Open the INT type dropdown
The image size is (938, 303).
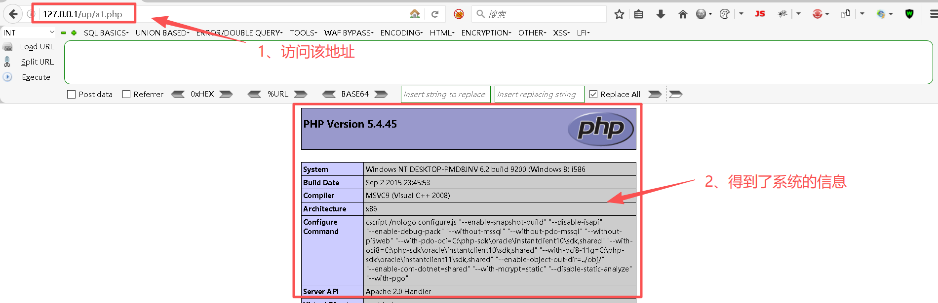29,33
